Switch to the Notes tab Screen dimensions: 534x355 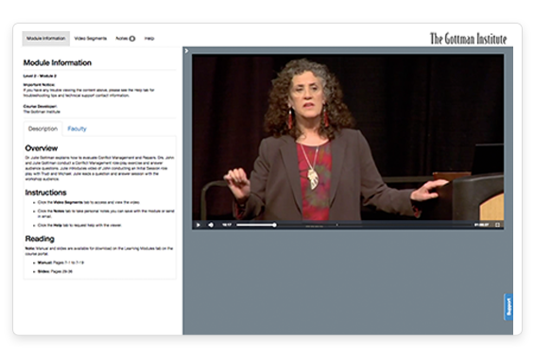(x=122, y=39)
